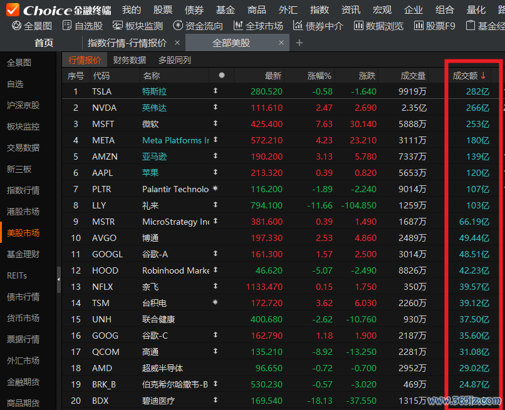The height and width of the screenshot is (410, 505).
Task: Click TSLA row up-down arrow icon
Action: pos(216,91)
